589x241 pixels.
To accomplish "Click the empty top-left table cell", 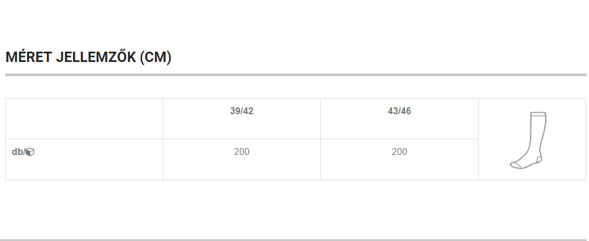I will point(84,119).
